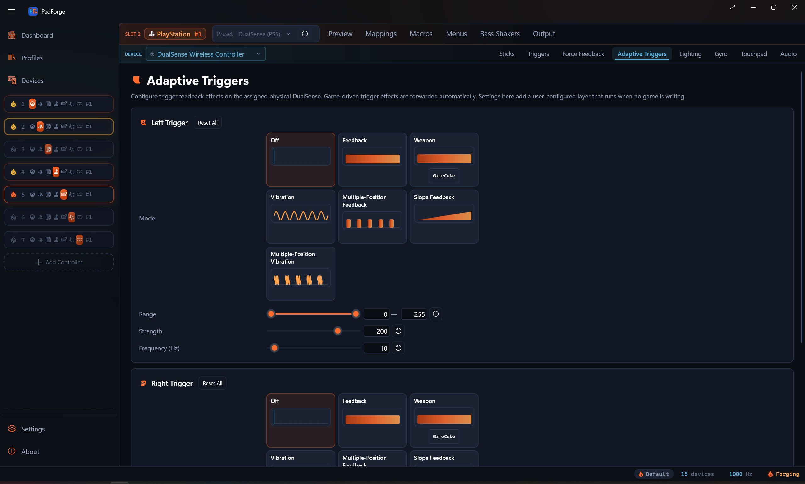Click the PlayStation icon in slot 2
805x484 pixels.
pos(40,126)
